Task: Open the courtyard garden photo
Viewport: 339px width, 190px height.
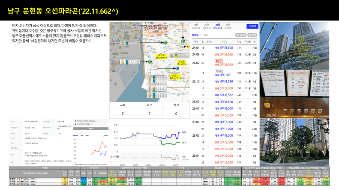Action: coord(294,142)
